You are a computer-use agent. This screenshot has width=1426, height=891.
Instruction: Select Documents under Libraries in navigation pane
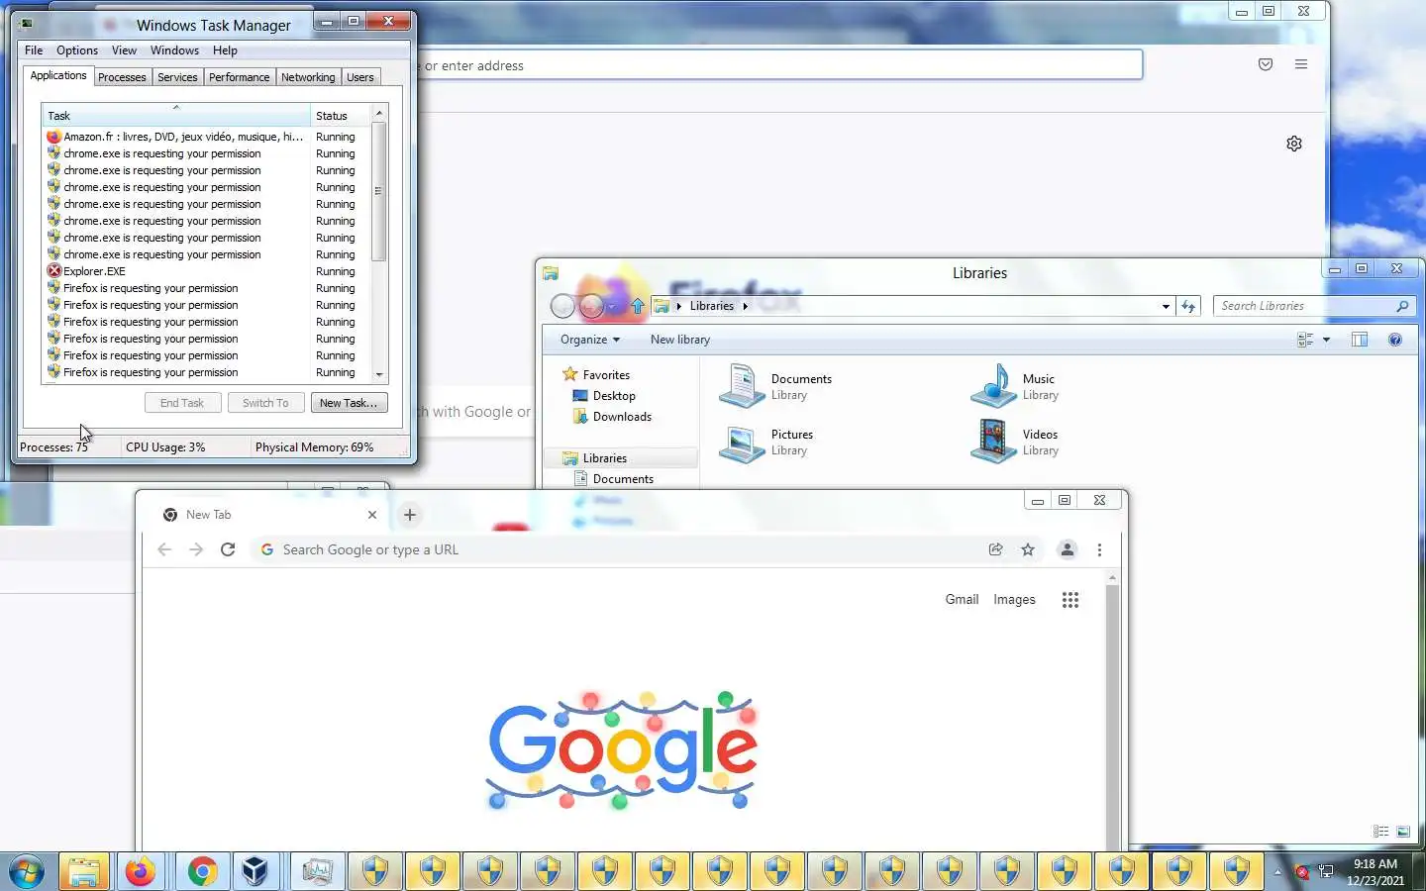coord(613,479)
